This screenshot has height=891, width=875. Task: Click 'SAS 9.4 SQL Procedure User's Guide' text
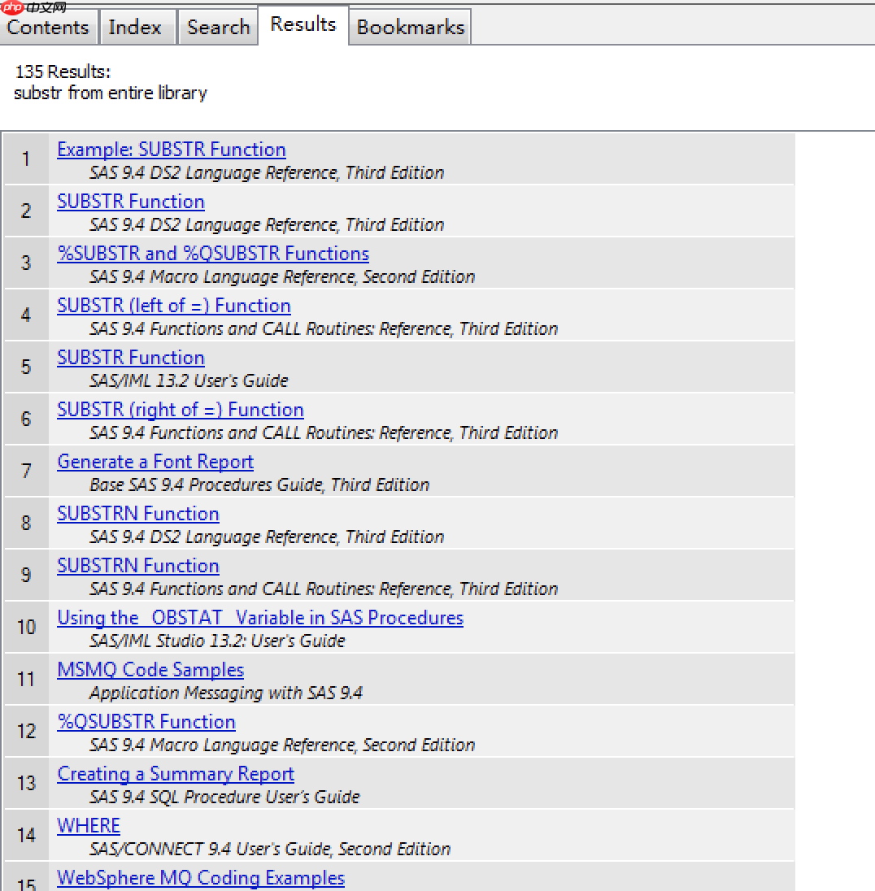point(224,797)
